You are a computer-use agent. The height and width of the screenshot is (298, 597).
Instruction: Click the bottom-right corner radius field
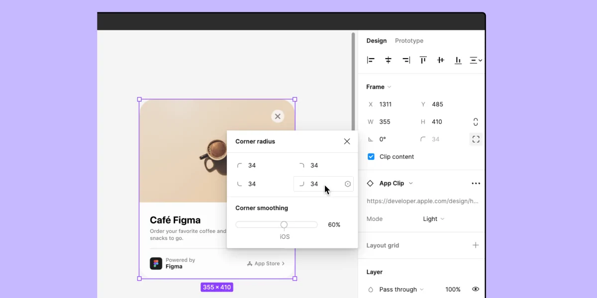point(318,184)
